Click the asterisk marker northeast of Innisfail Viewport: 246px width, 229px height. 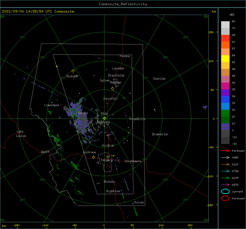point(130,93)
